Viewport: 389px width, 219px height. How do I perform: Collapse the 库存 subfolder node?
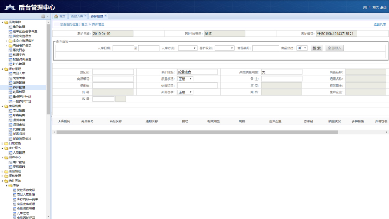click(6, 186)
